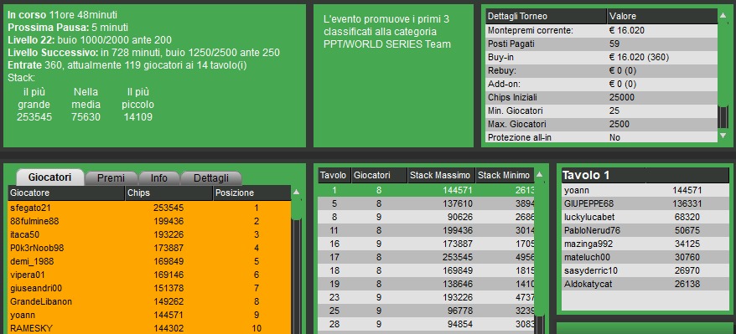Click the Tavolo 1 panel title
The height and width of the screenshot is (334, 736).
(586, 175)
